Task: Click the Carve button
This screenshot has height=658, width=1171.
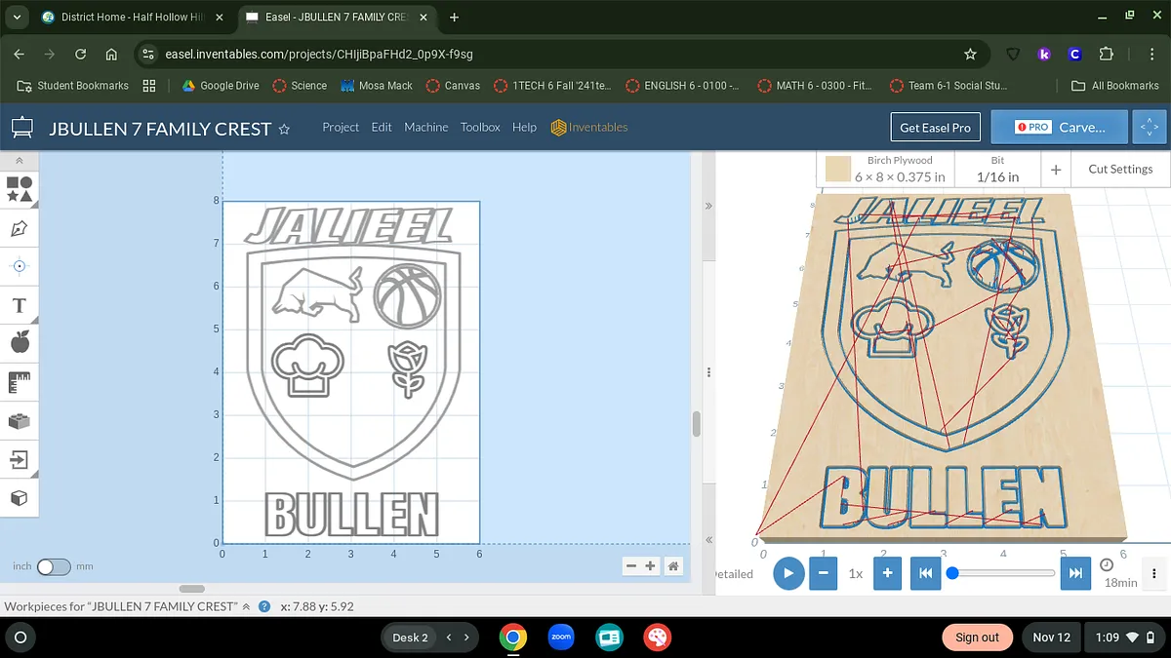Action: tap(1061, 128)
